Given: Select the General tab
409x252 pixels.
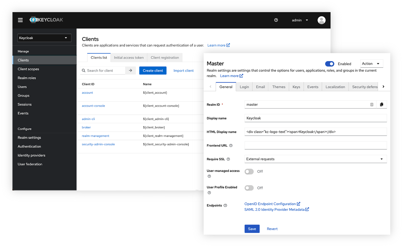Looking at the screenshot, I should [226, 87].
